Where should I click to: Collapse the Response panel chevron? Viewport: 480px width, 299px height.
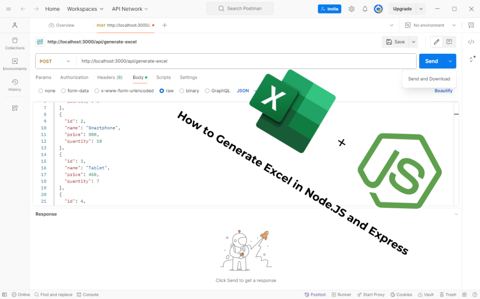456,214
